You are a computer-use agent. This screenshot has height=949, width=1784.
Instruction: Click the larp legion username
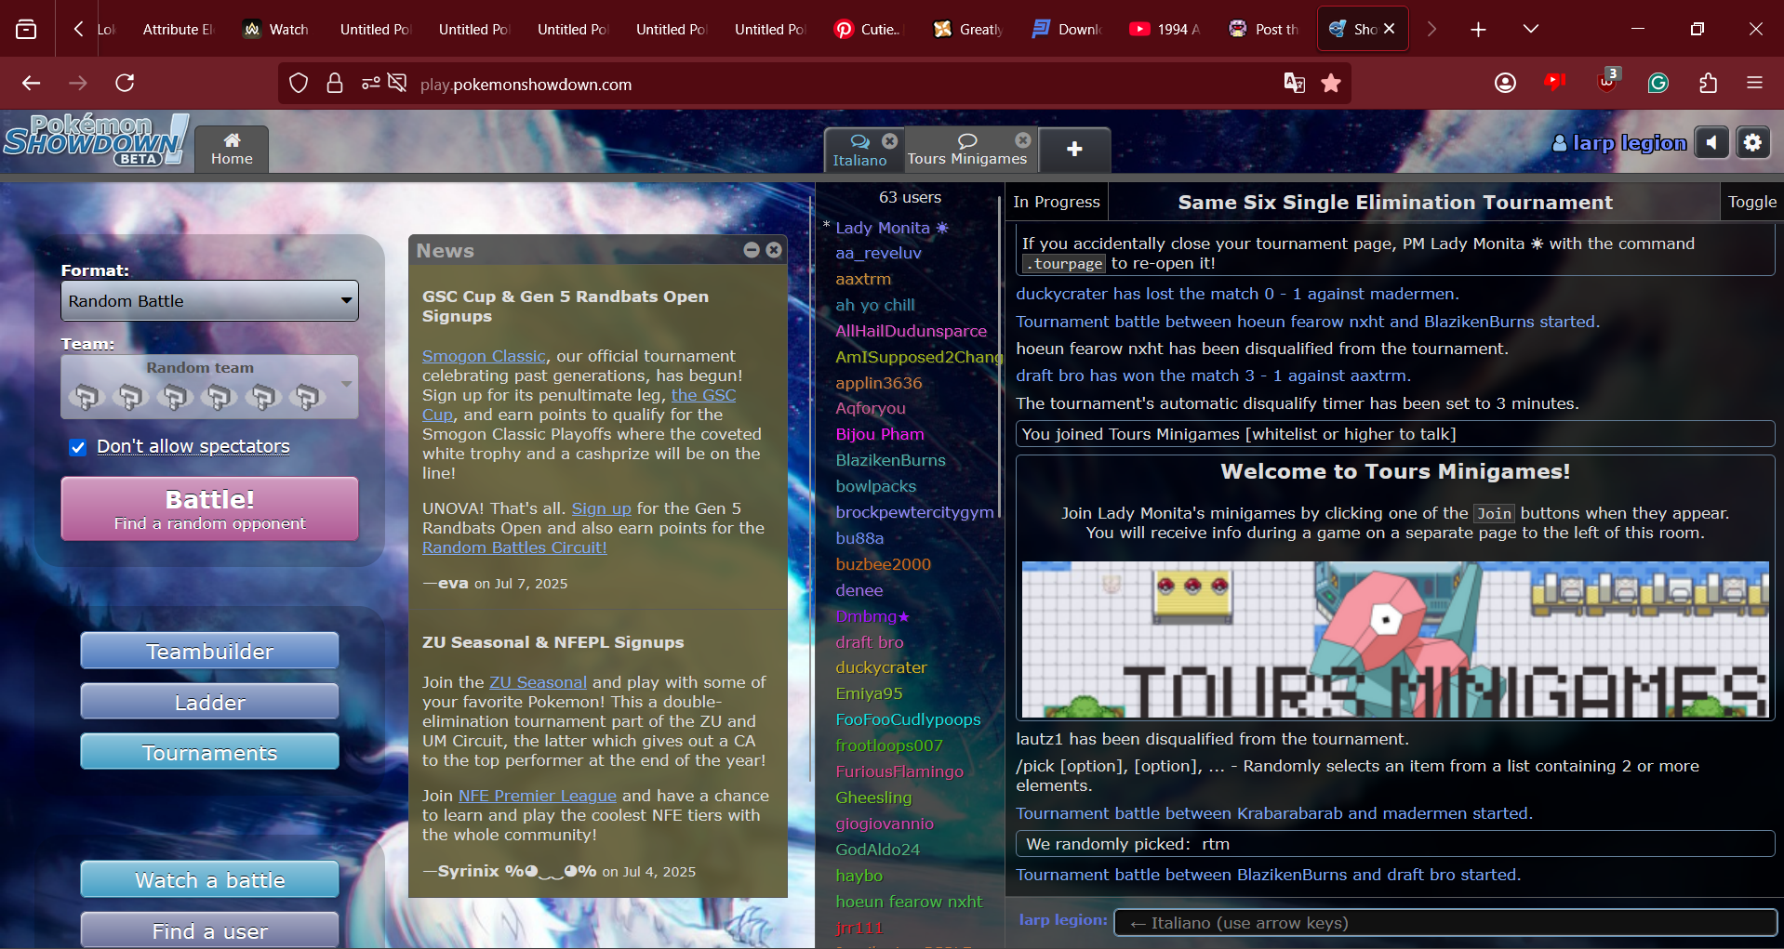(x=1619, y=143)
